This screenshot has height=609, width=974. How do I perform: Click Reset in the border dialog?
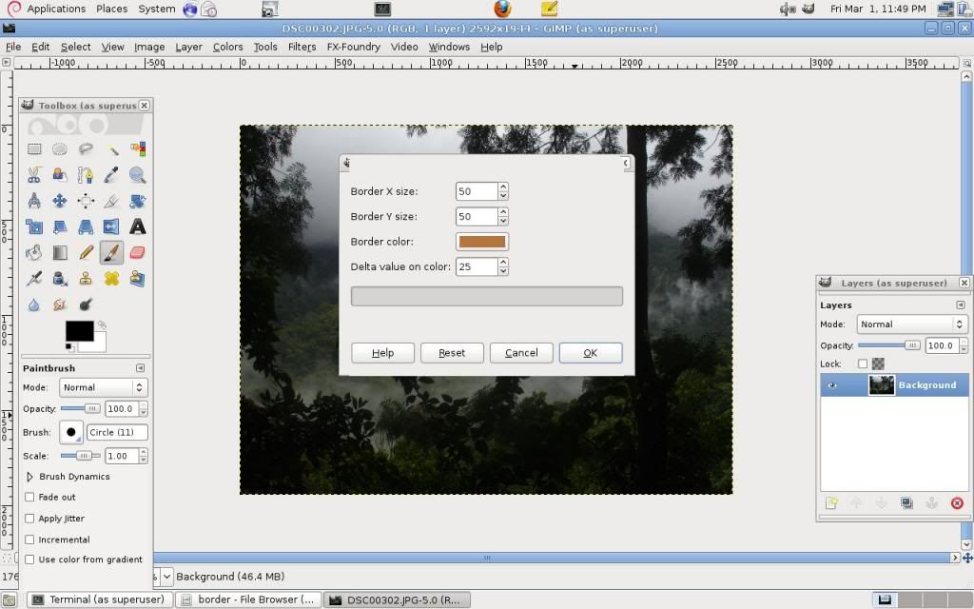pos(452,353)
